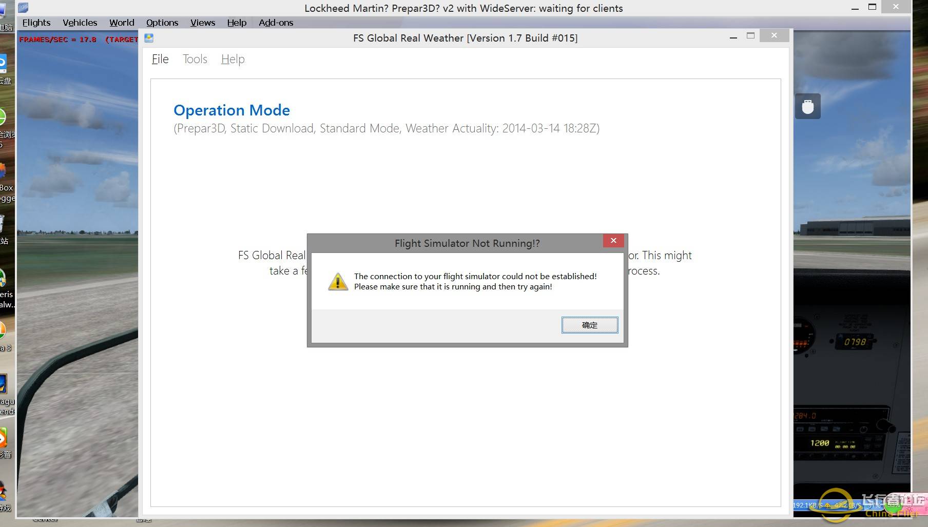Click the Prepar3D title bar app icon
Viewport: 928px width, 527px height.
(23, 8)
